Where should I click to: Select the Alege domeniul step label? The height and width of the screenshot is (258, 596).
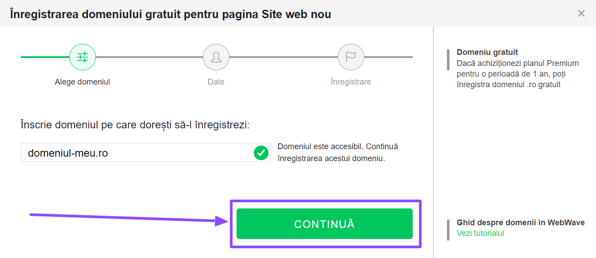(82, 81)
